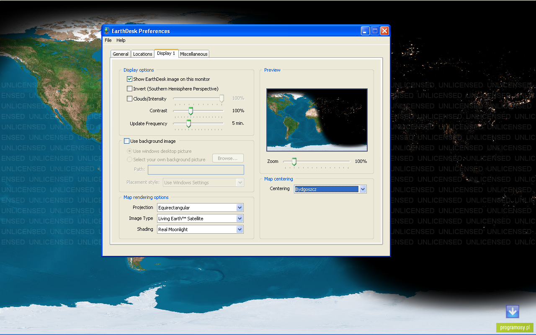Click the '5 min.' update frequency value

point(238,124)
